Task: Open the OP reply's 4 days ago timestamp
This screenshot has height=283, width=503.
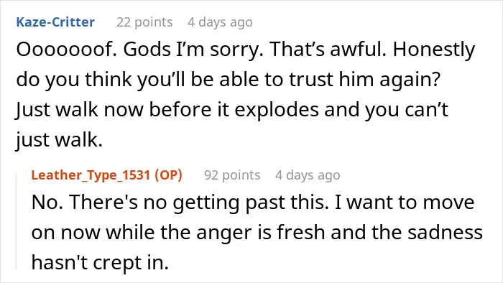Action: tap(308, 175)
